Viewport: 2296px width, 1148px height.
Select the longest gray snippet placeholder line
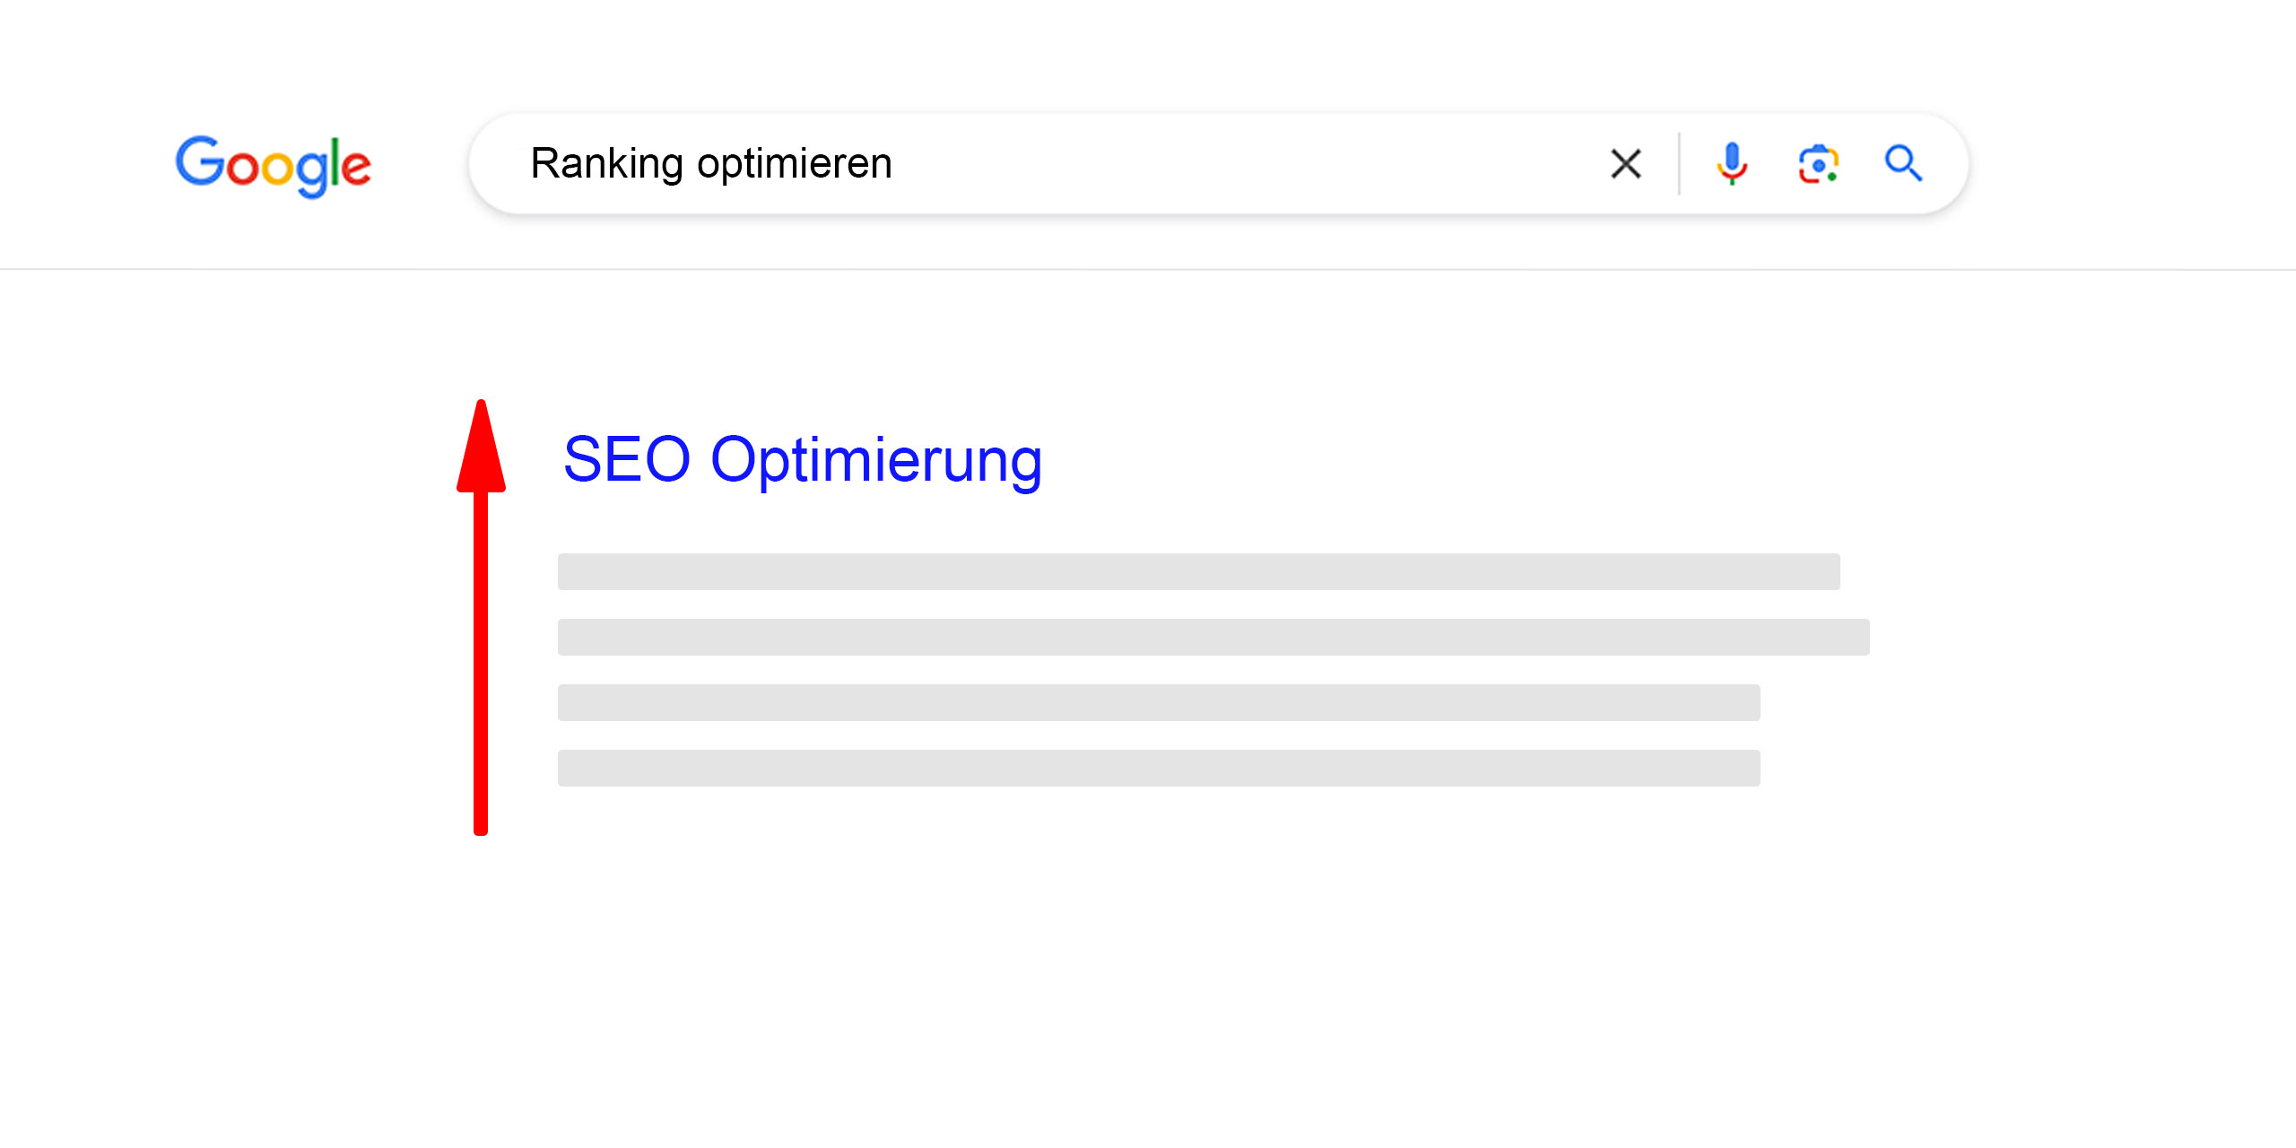pos(1213,637)
